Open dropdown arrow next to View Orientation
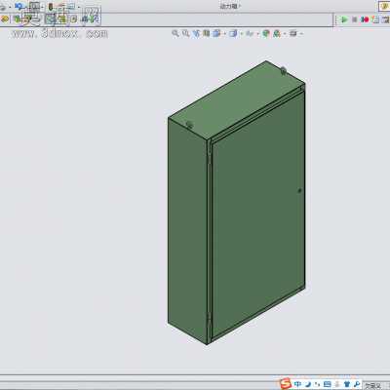The width and height of the screenshot is (390, 390). click(225, 33)
